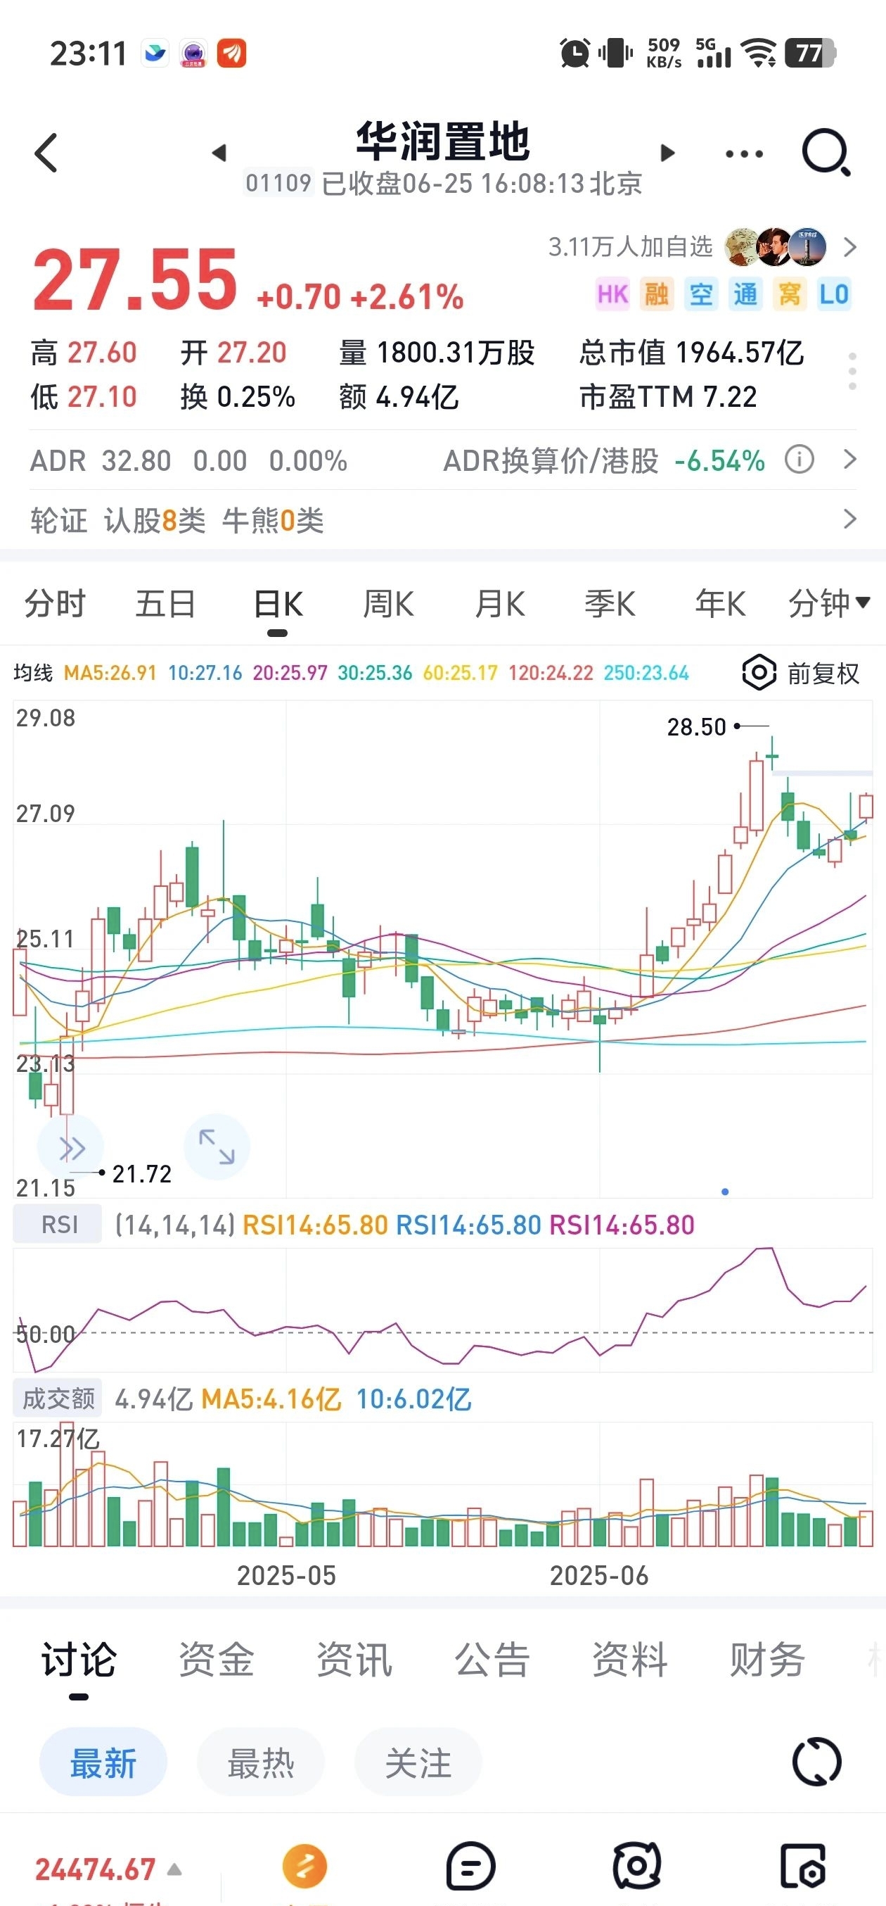The image size is (886, 1906).
Task: Tap the battery 77 status indicator
Action: pos(810,53)
